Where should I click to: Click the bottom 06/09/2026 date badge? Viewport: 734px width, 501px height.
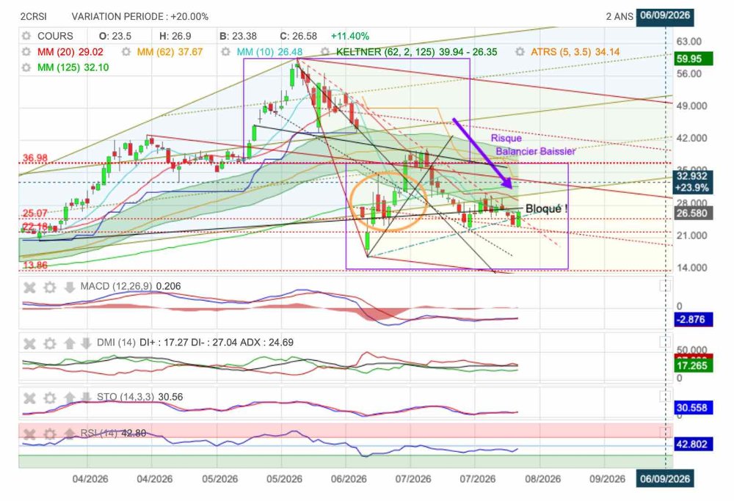point(665,478)
